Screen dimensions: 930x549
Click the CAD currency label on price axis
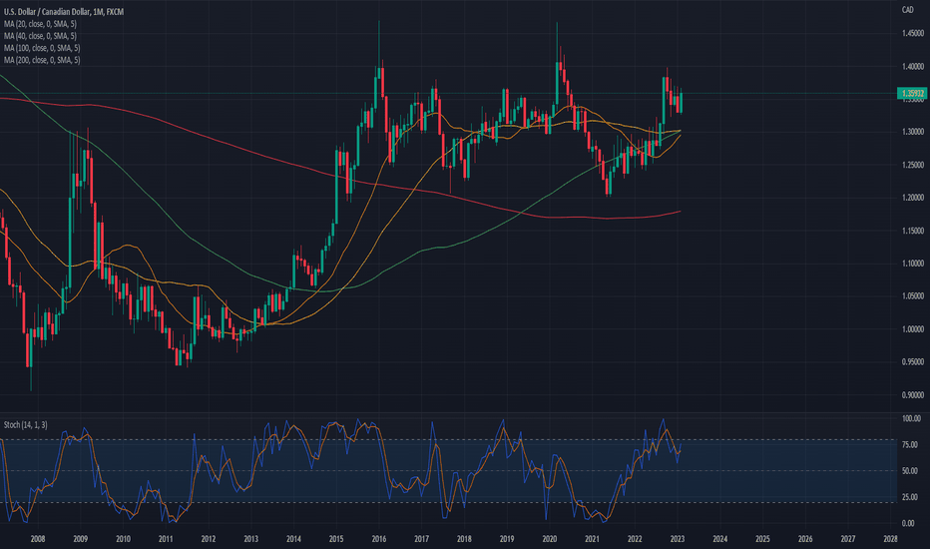907,10
